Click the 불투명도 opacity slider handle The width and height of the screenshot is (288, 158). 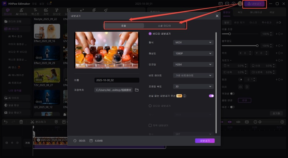[257, 46]
